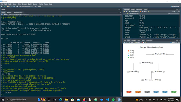Switch to the History tab
Image resolution: width=181 pixels, height=102 pixels.
tap(133, 9)
